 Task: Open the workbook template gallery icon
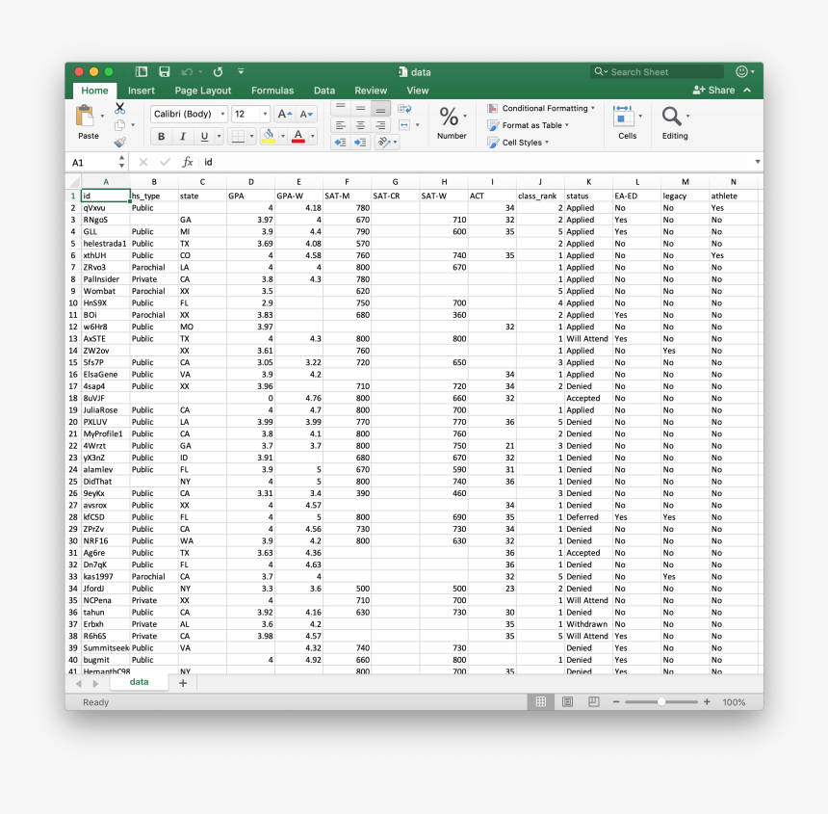click(x=141, y=72)
